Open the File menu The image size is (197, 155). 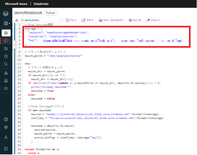(71, 20)
